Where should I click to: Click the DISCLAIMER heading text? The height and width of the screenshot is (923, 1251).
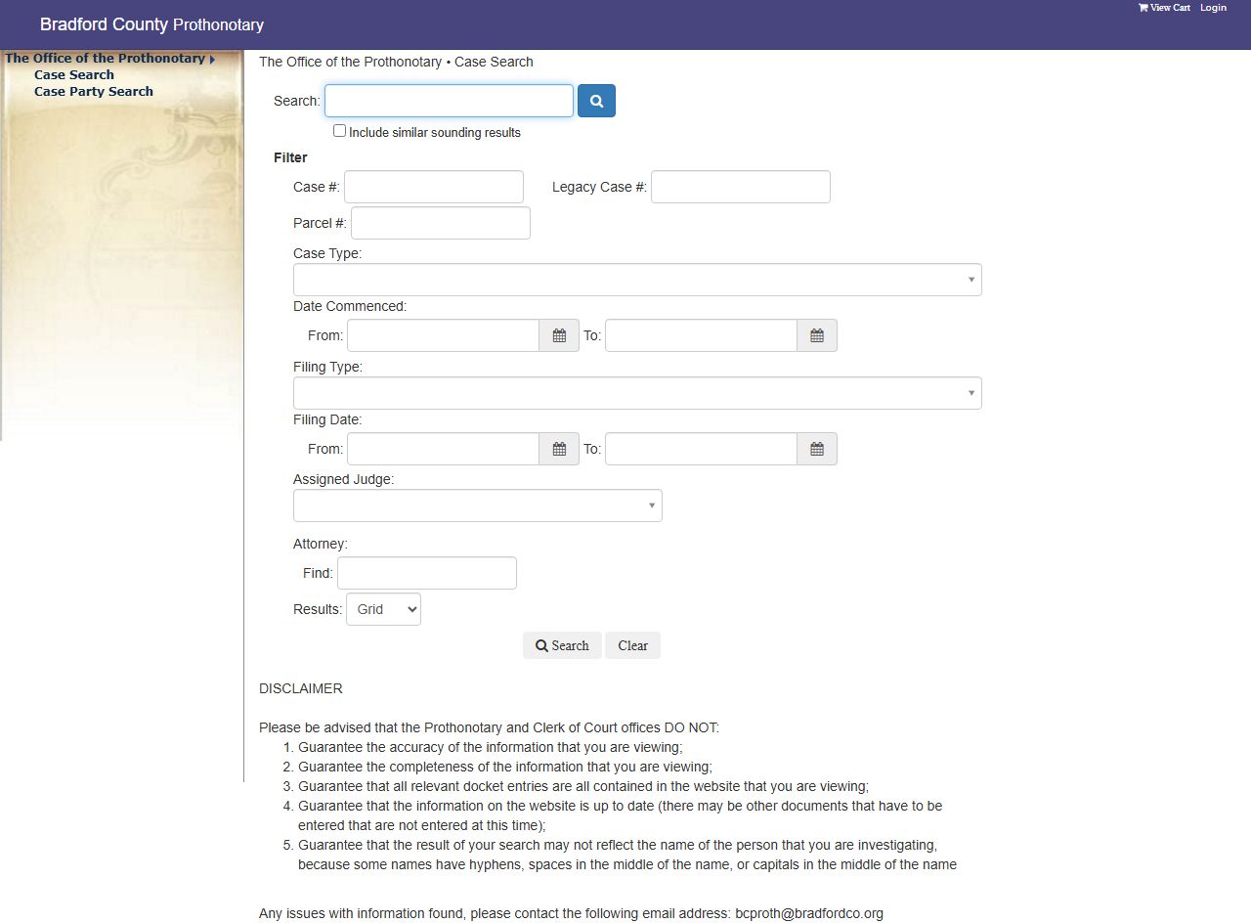click(x=301, y=688)
